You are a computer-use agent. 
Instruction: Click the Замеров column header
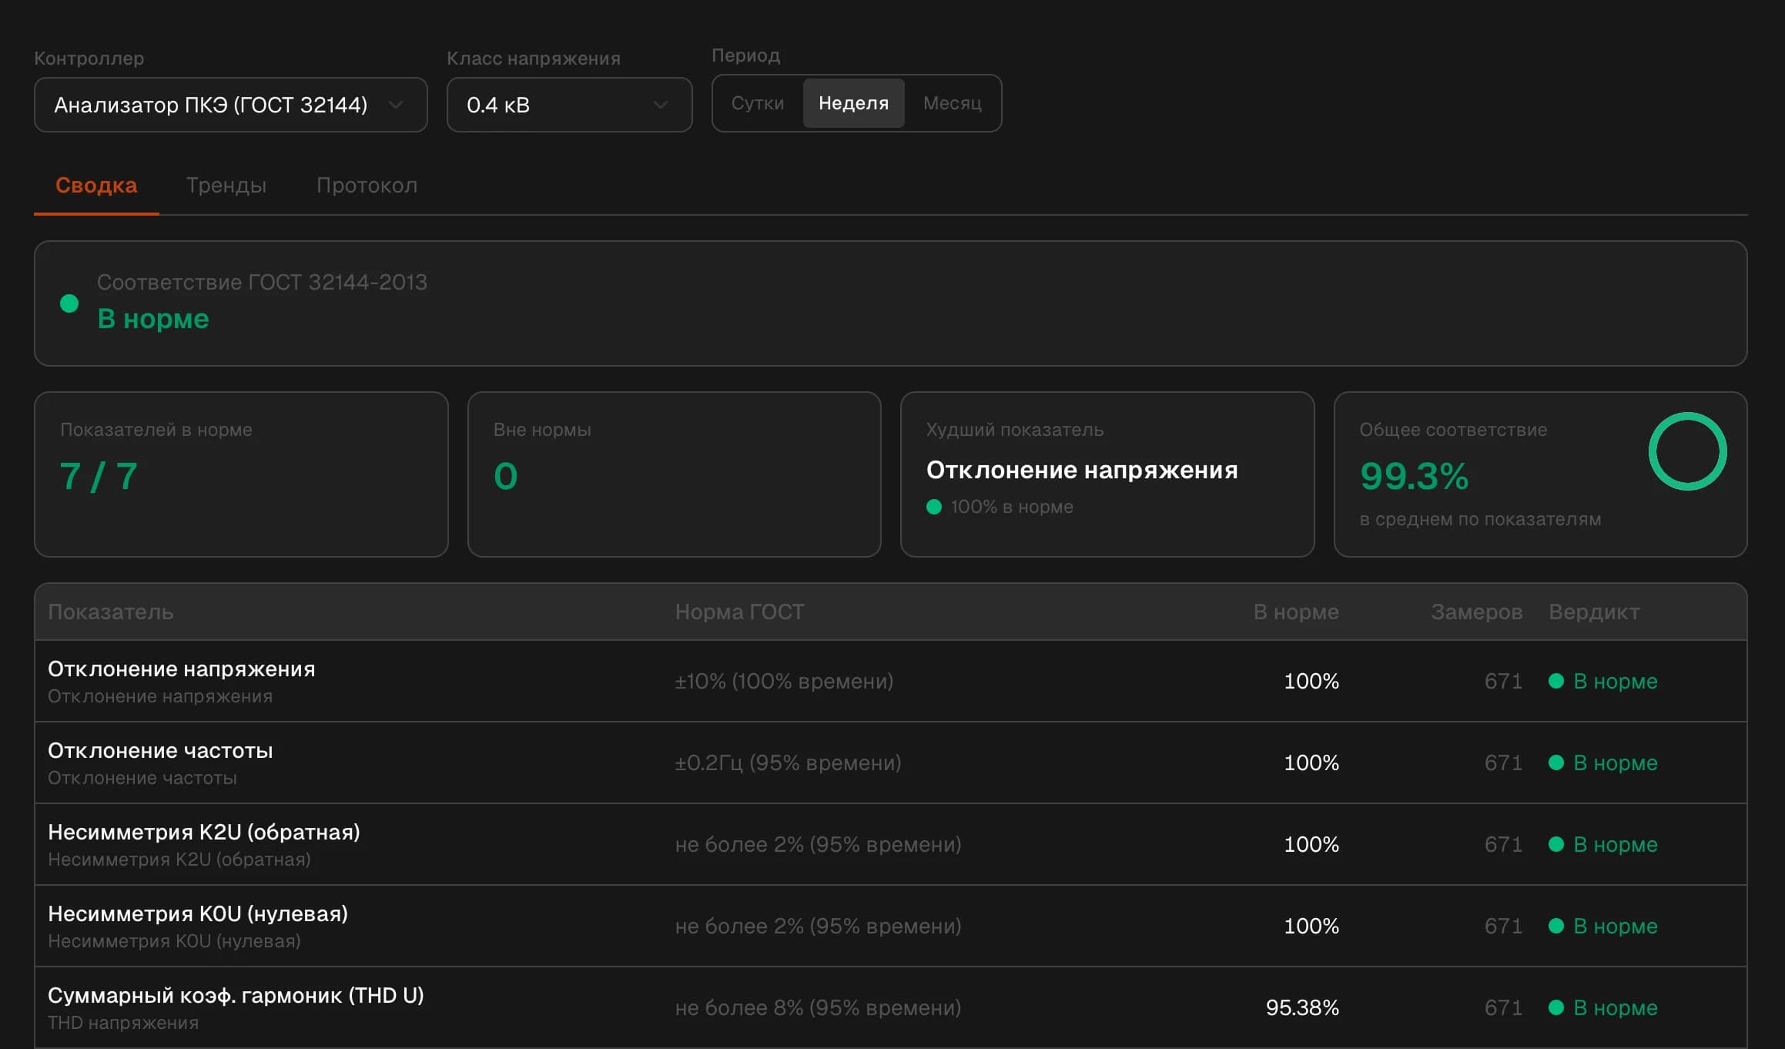coord(1476,612)
